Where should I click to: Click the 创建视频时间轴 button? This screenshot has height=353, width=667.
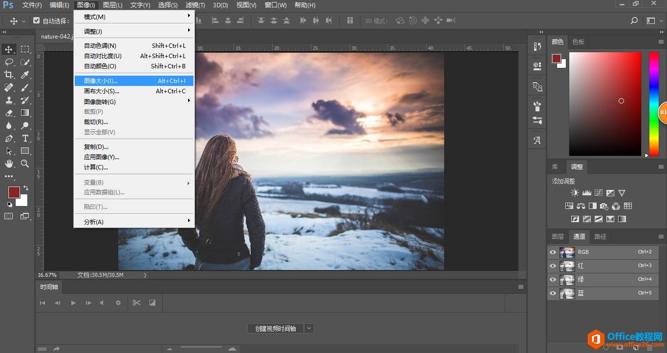[275, 329]
